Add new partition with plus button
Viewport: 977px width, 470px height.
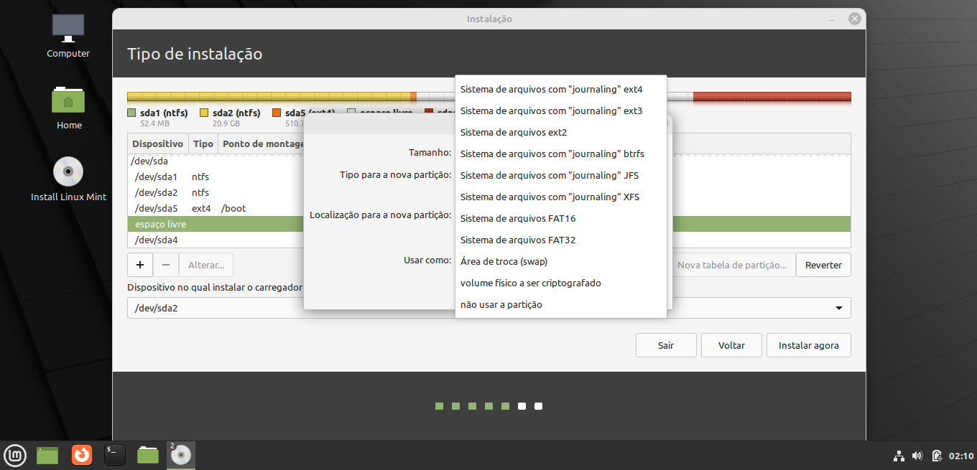[x=140, y=265]
